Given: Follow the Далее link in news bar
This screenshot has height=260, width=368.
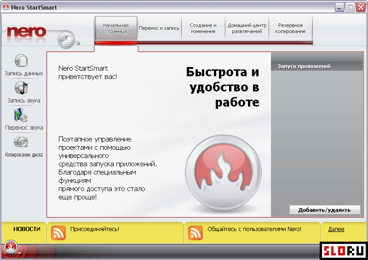Looking at the screenshot, I should click(x=336, y=229).
